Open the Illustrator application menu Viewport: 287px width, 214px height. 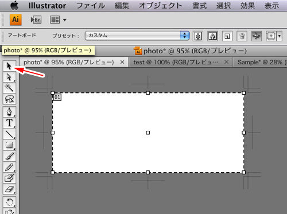47,6
